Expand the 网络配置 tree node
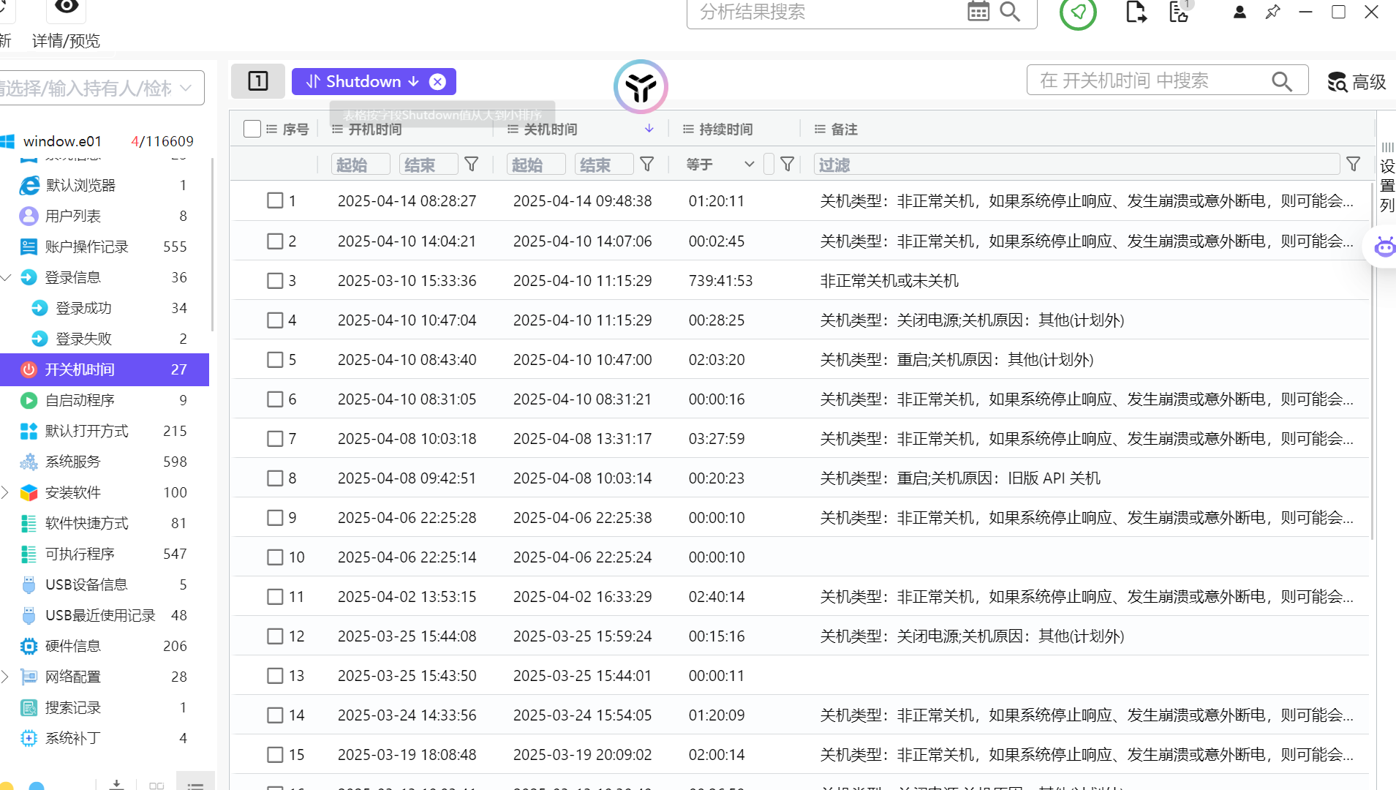This screenshot has height=790, width=1396. tap(6, 677)
